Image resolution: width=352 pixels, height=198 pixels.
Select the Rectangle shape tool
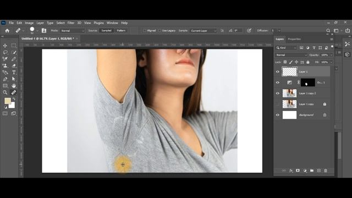pos(5,86)
